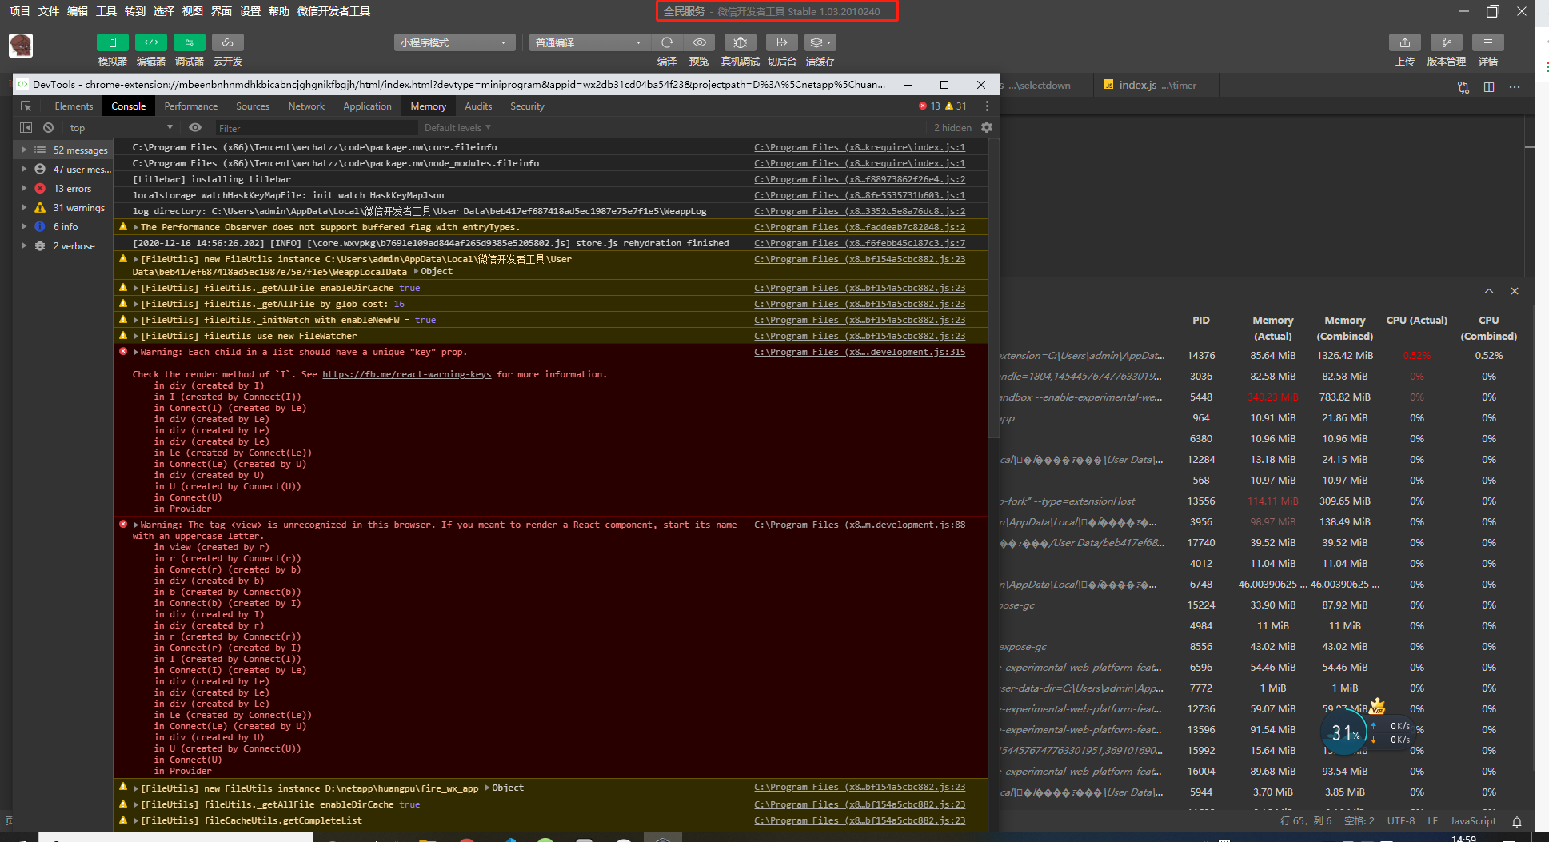1549x842 pixels.
Task: Open console settings gear icon
Action: click(x=987, y=128)
